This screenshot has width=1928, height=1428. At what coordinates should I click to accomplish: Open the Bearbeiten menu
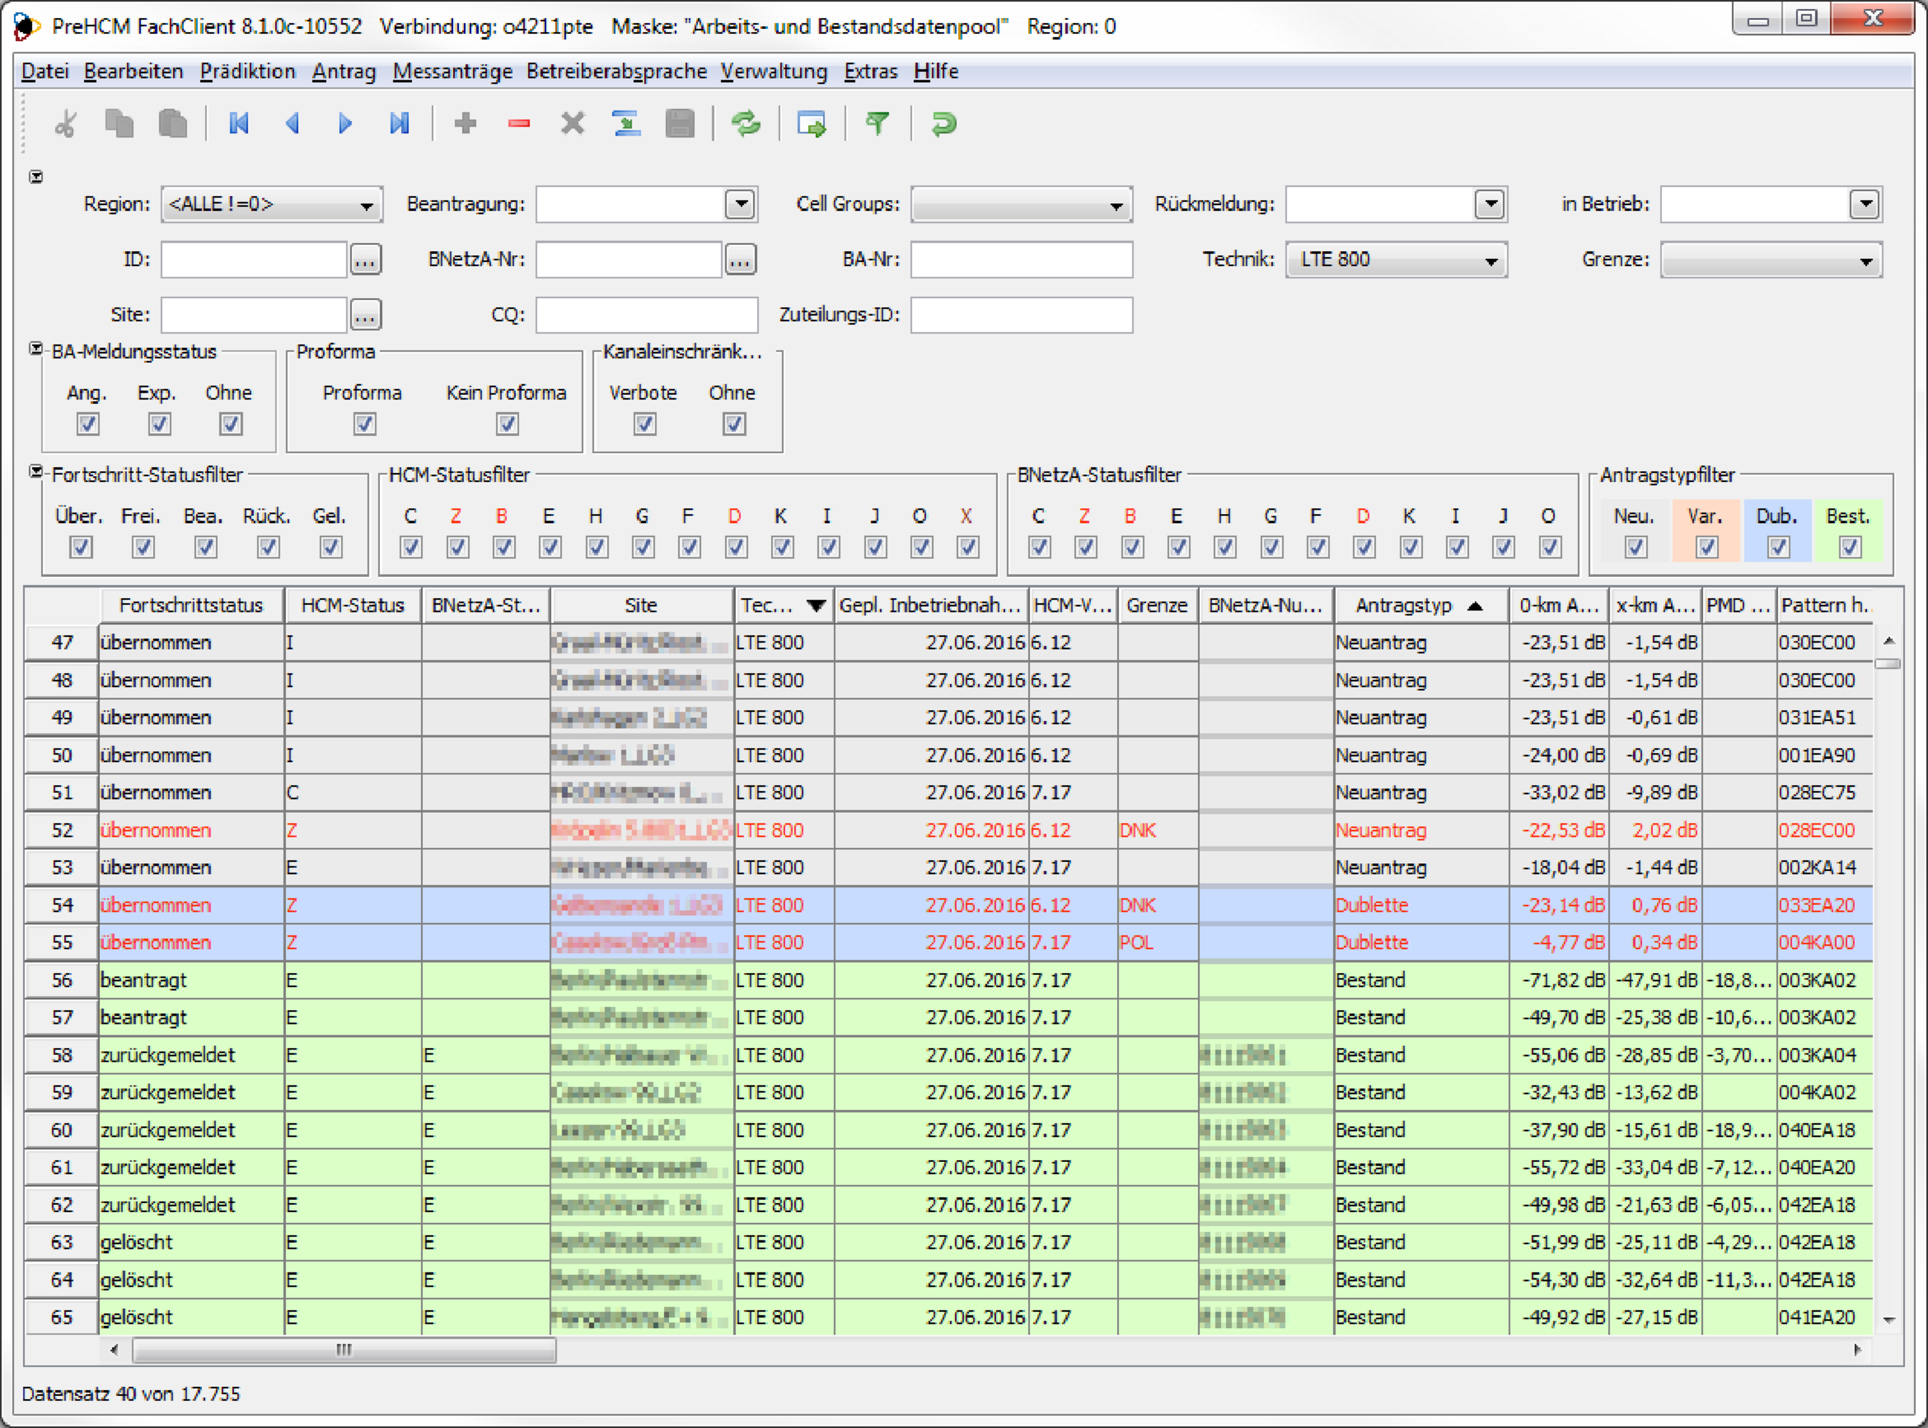point(133,71)
